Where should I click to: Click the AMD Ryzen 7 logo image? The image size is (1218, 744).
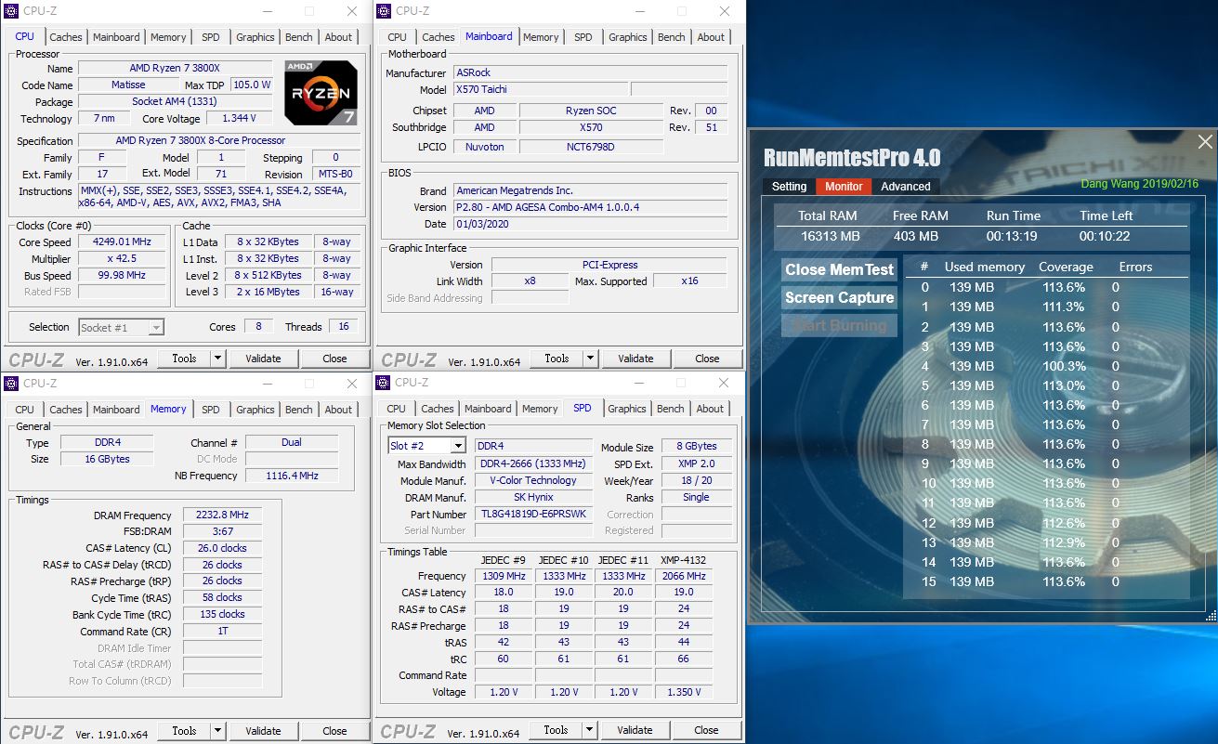coord(321,93)
